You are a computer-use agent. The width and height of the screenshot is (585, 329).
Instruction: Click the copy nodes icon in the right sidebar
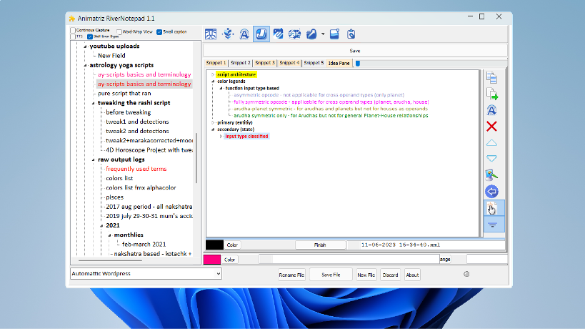[491, 77]
